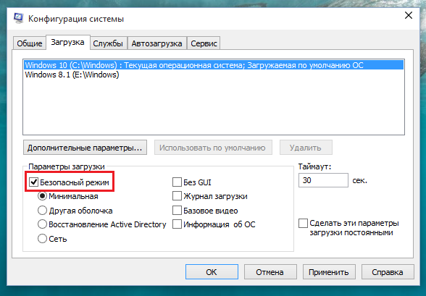
Task: Click the Удалить button
Action: coord(306,148)
